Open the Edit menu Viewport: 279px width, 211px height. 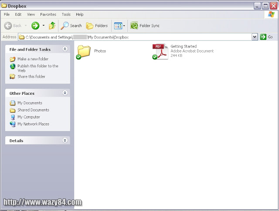(18, 14)
